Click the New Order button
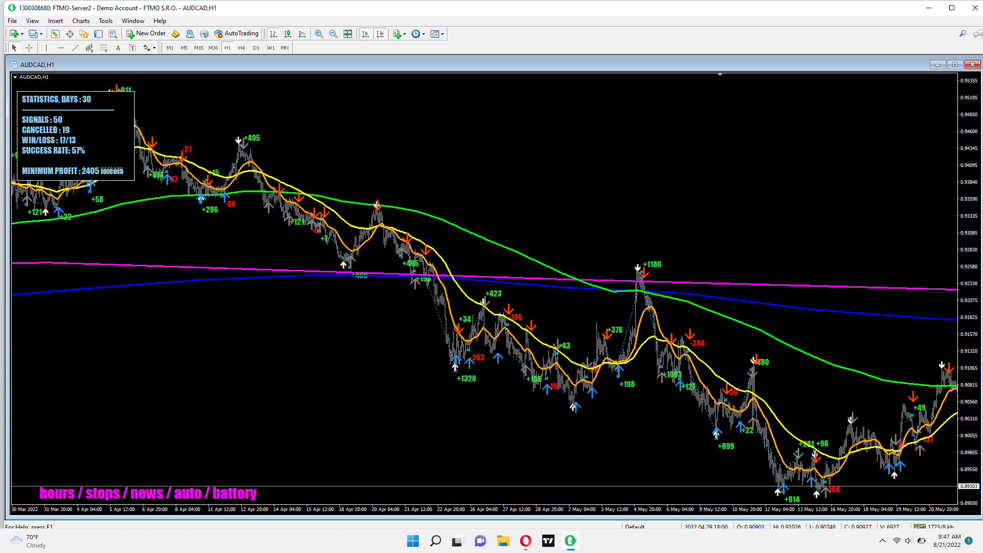The width and height of the screenshot is (983, 553). coord(146,34)
